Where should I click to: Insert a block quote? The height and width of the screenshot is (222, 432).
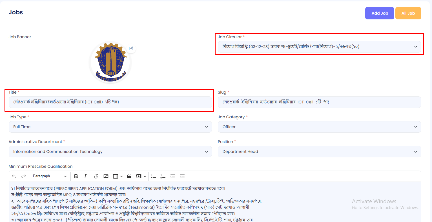tap(129, 176)
